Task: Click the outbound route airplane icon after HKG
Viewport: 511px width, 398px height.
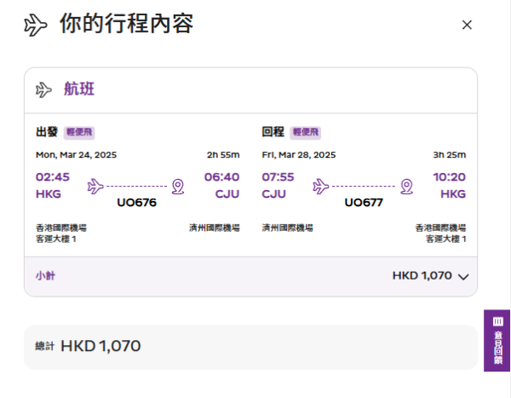Action: (95, 185)
